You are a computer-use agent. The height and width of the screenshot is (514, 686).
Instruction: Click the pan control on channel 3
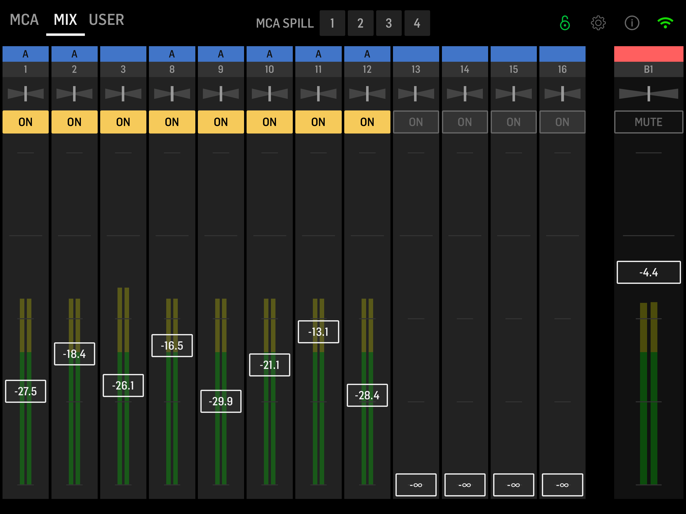click(123, 94)
